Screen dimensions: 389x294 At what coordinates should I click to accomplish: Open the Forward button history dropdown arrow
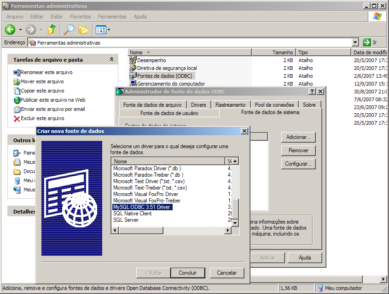(41, 30)
